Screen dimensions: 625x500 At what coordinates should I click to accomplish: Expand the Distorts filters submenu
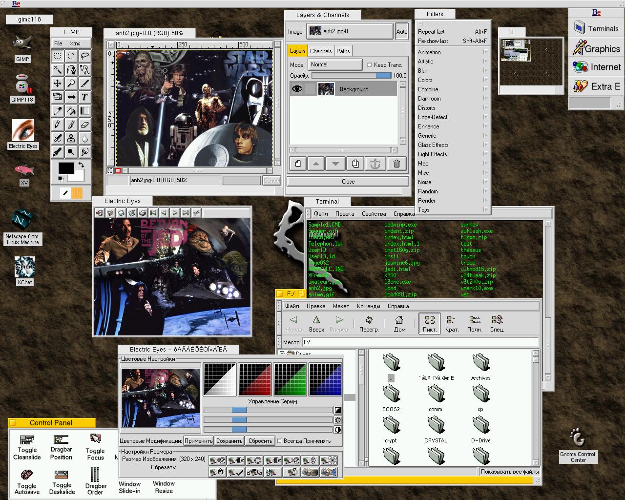point(452,108)
